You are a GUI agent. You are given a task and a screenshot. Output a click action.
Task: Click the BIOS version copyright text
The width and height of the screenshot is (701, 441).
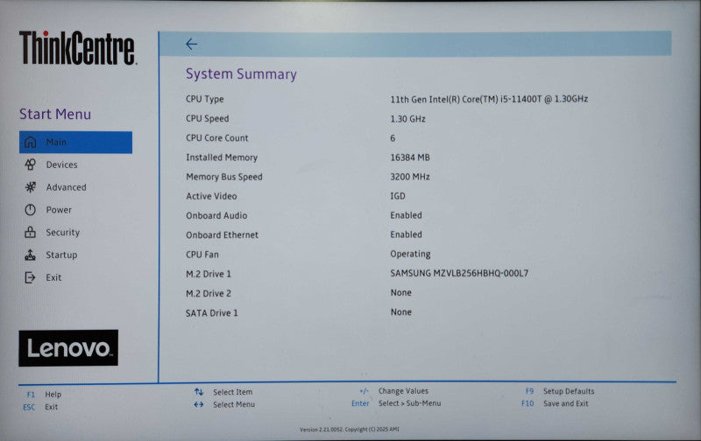tap(350, 430)
